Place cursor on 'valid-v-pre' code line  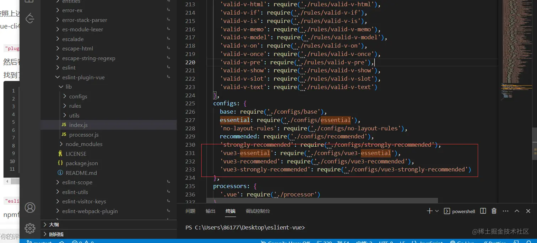coord(297,62)
